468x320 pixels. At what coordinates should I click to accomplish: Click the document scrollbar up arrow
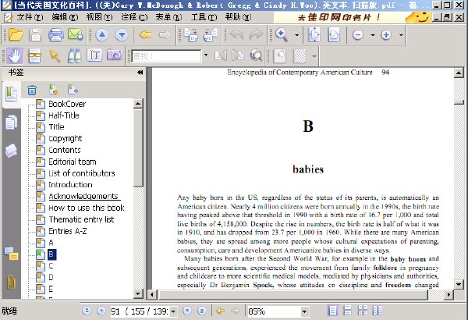coord(459,73)
